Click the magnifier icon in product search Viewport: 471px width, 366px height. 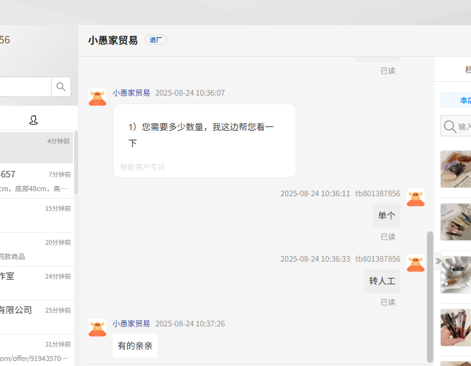tap(450, 126)
